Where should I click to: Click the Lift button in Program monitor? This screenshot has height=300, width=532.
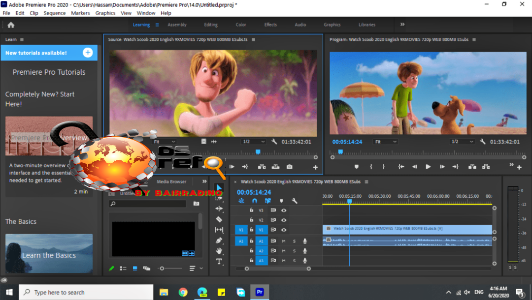pyautogui.click(x=472, y=167)
